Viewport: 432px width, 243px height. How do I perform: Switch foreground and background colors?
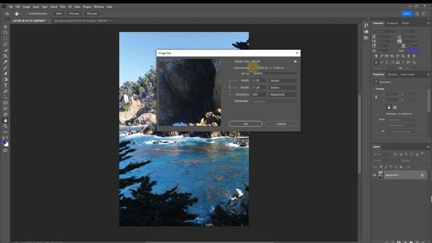(7, 138)
